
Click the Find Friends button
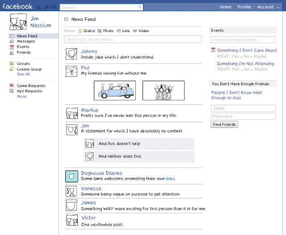pyautogui.click(x=224, y=124)
